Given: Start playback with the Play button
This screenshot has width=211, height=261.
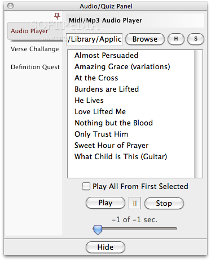Looking at the screenshot, I should pos(105,203).
